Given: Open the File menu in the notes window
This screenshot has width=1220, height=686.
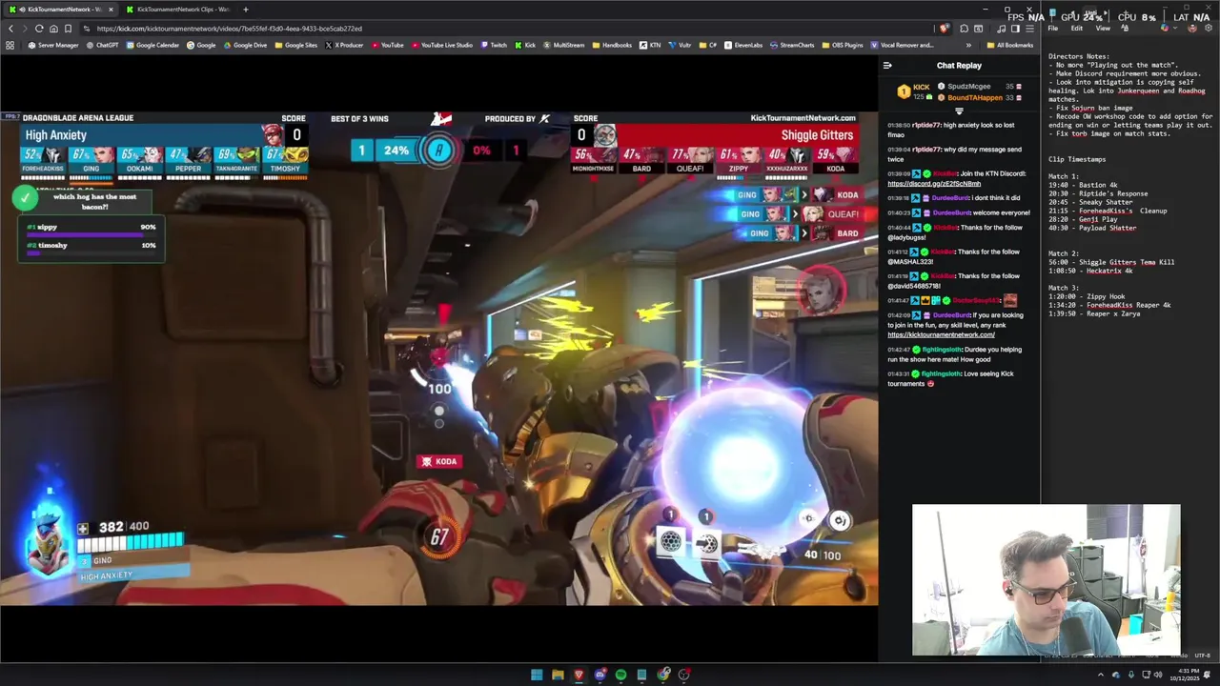Looking at the screenshot, I should coord(1053,29).
